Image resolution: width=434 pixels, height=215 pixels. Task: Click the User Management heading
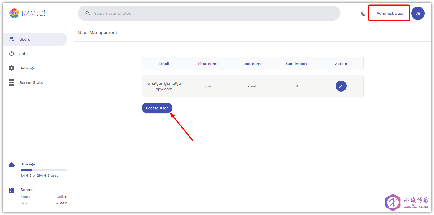tap(98, 33)
